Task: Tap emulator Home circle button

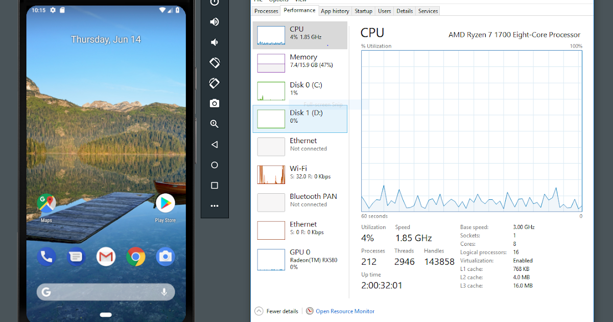Action: (x=215, y=165)
